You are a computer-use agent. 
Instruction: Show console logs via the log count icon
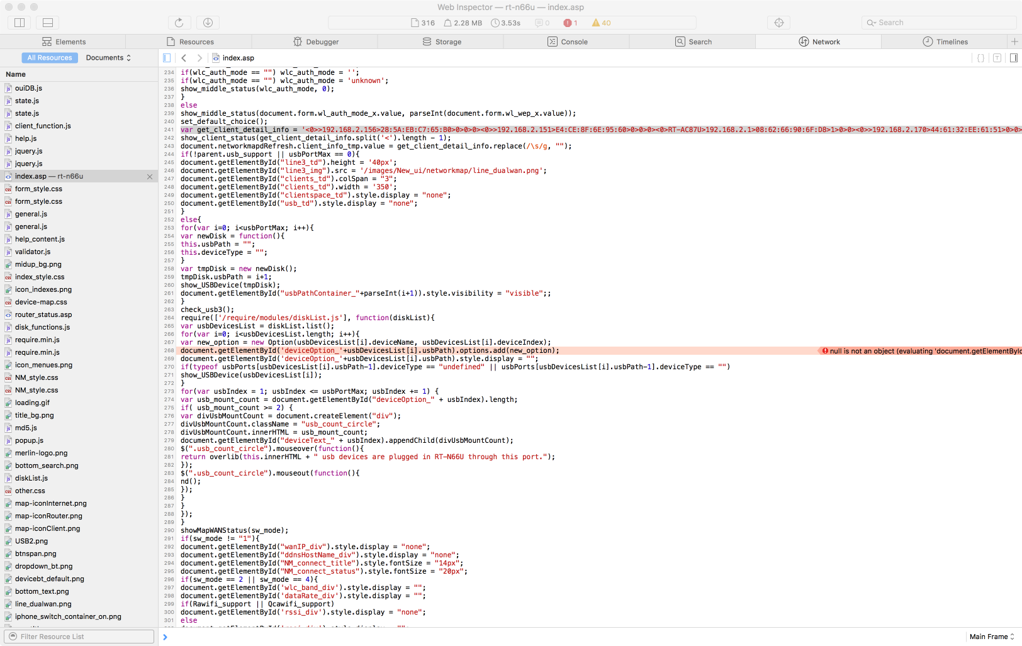pos(542,23)
